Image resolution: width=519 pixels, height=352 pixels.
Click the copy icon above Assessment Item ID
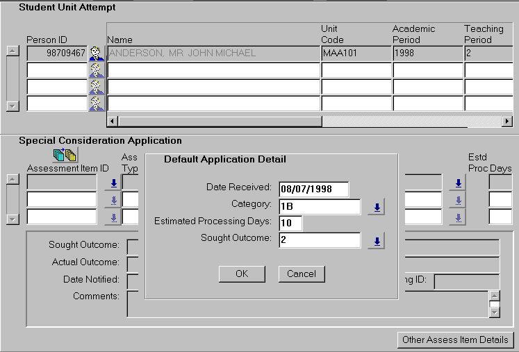[x=65, y=155]
